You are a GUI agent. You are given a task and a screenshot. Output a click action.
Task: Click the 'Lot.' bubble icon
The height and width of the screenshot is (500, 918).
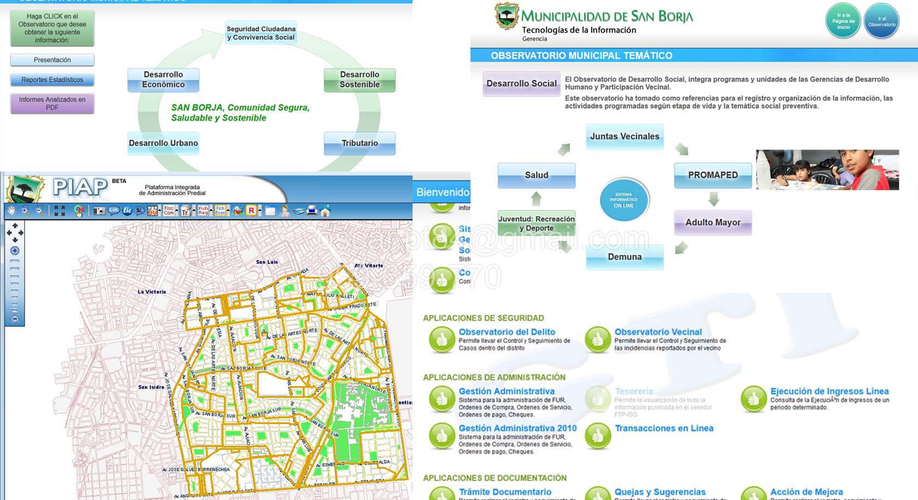click(114, 210)
